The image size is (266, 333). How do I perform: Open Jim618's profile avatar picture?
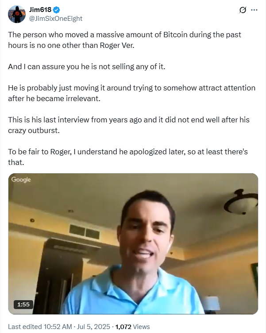16,14
